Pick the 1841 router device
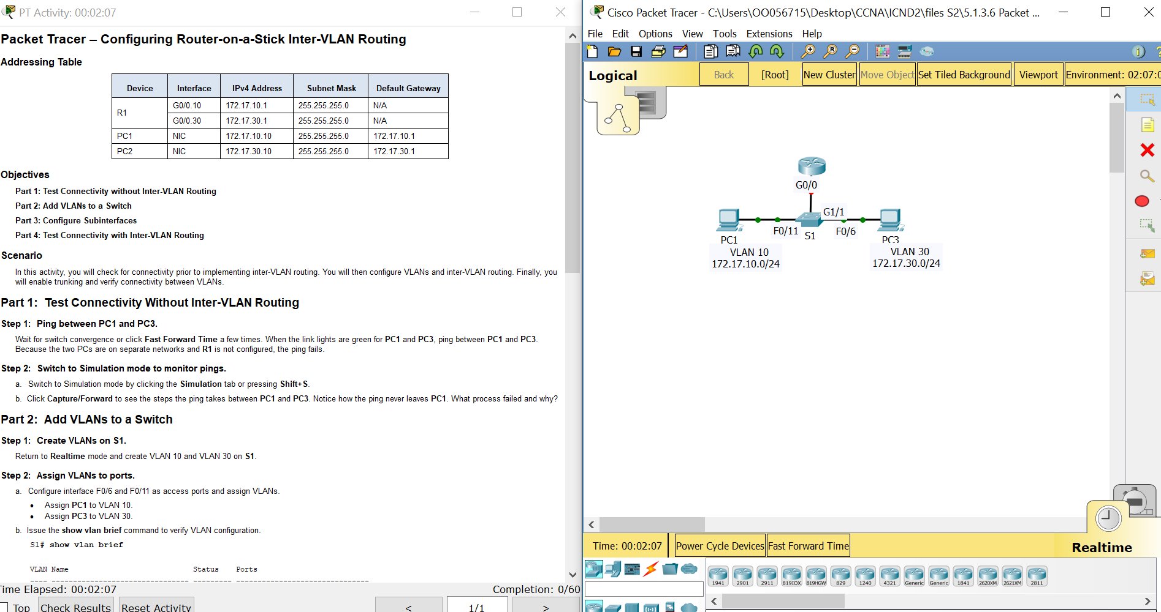 pos(963,576)
